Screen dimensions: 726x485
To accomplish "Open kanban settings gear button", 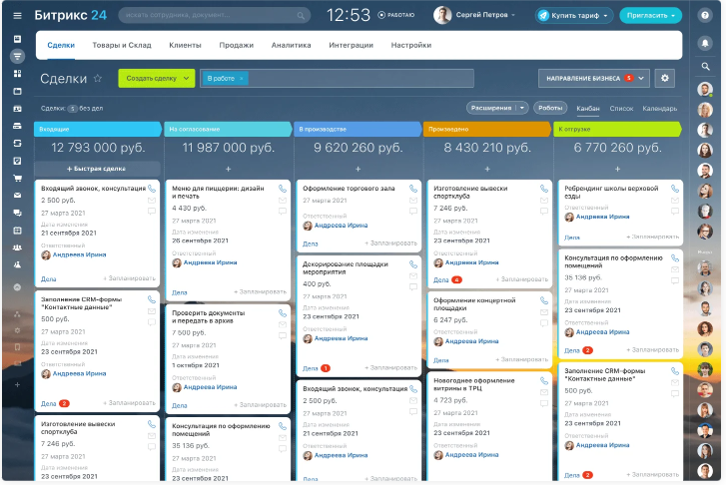I will (x=665, y=78).
